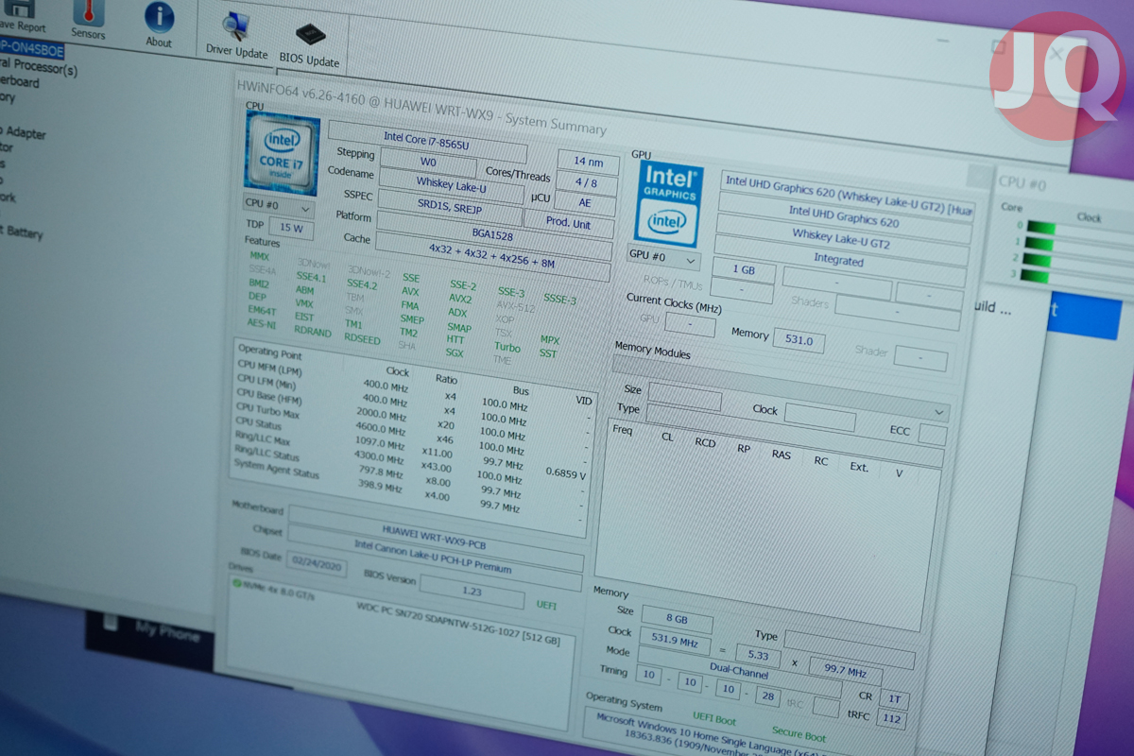
Task: Open the GPU #0 selector dropdown
Action: [x=663, y=257]
